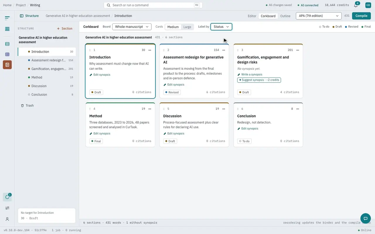Open the APA (7th edition) citation style dropdown
The image size is (375, 234).
[x=319, y=16]
